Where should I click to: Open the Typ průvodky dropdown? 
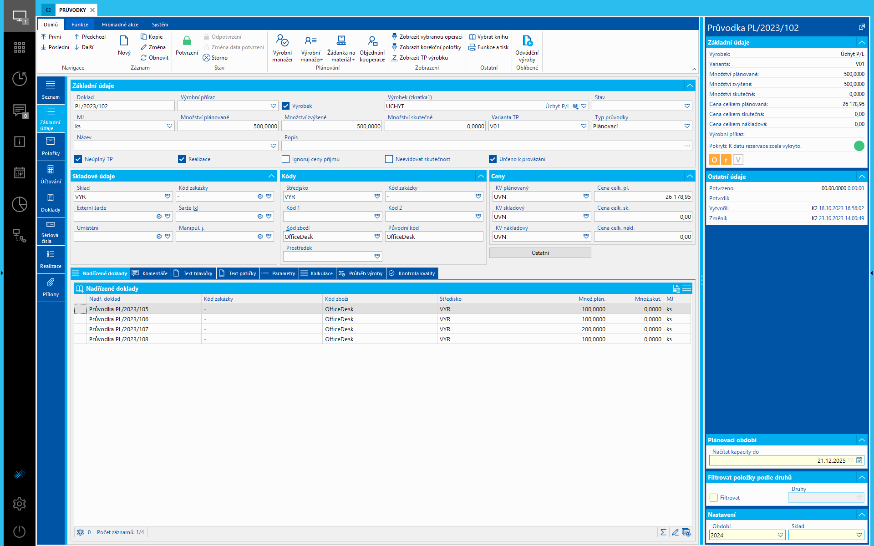(687, 126)
